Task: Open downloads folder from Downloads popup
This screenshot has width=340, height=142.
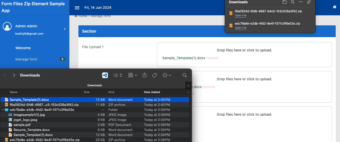Action: click(x=284, y=2)
